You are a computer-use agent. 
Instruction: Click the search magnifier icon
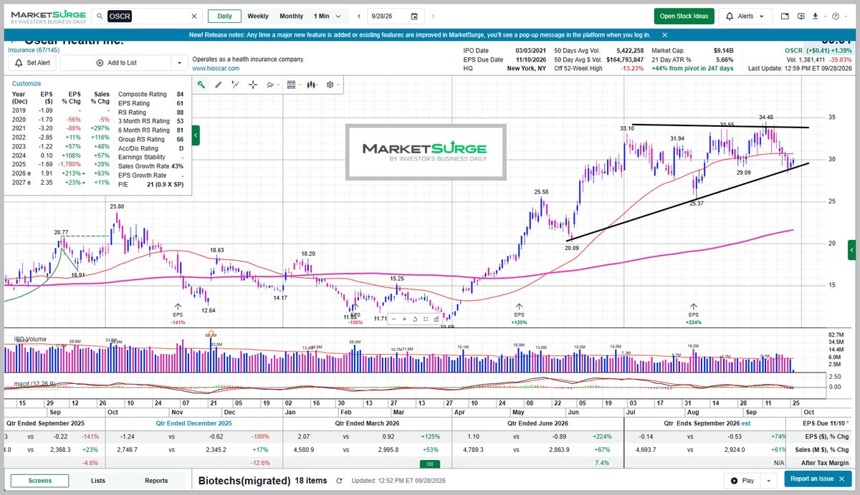pyautogui.click(x=100, y=16)
